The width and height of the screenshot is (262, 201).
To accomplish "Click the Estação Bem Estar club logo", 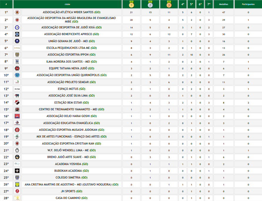I will click(x=17, y=103).
